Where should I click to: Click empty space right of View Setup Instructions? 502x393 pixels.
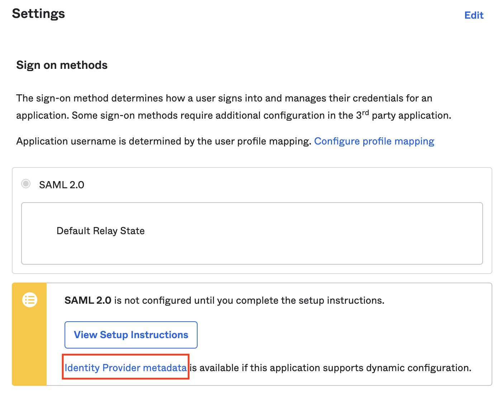point(341,335)
